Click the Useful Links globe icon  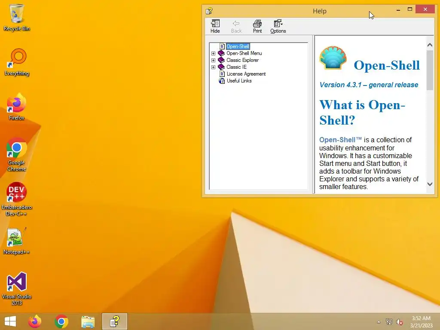pos(222,81)
